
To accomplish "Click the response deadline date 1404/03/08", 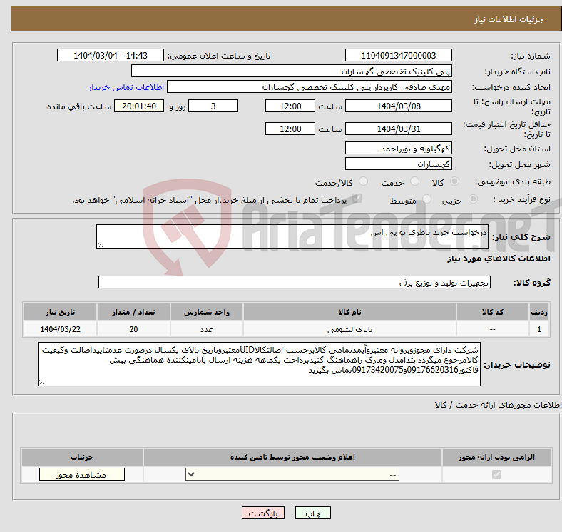I will [399, 106].
